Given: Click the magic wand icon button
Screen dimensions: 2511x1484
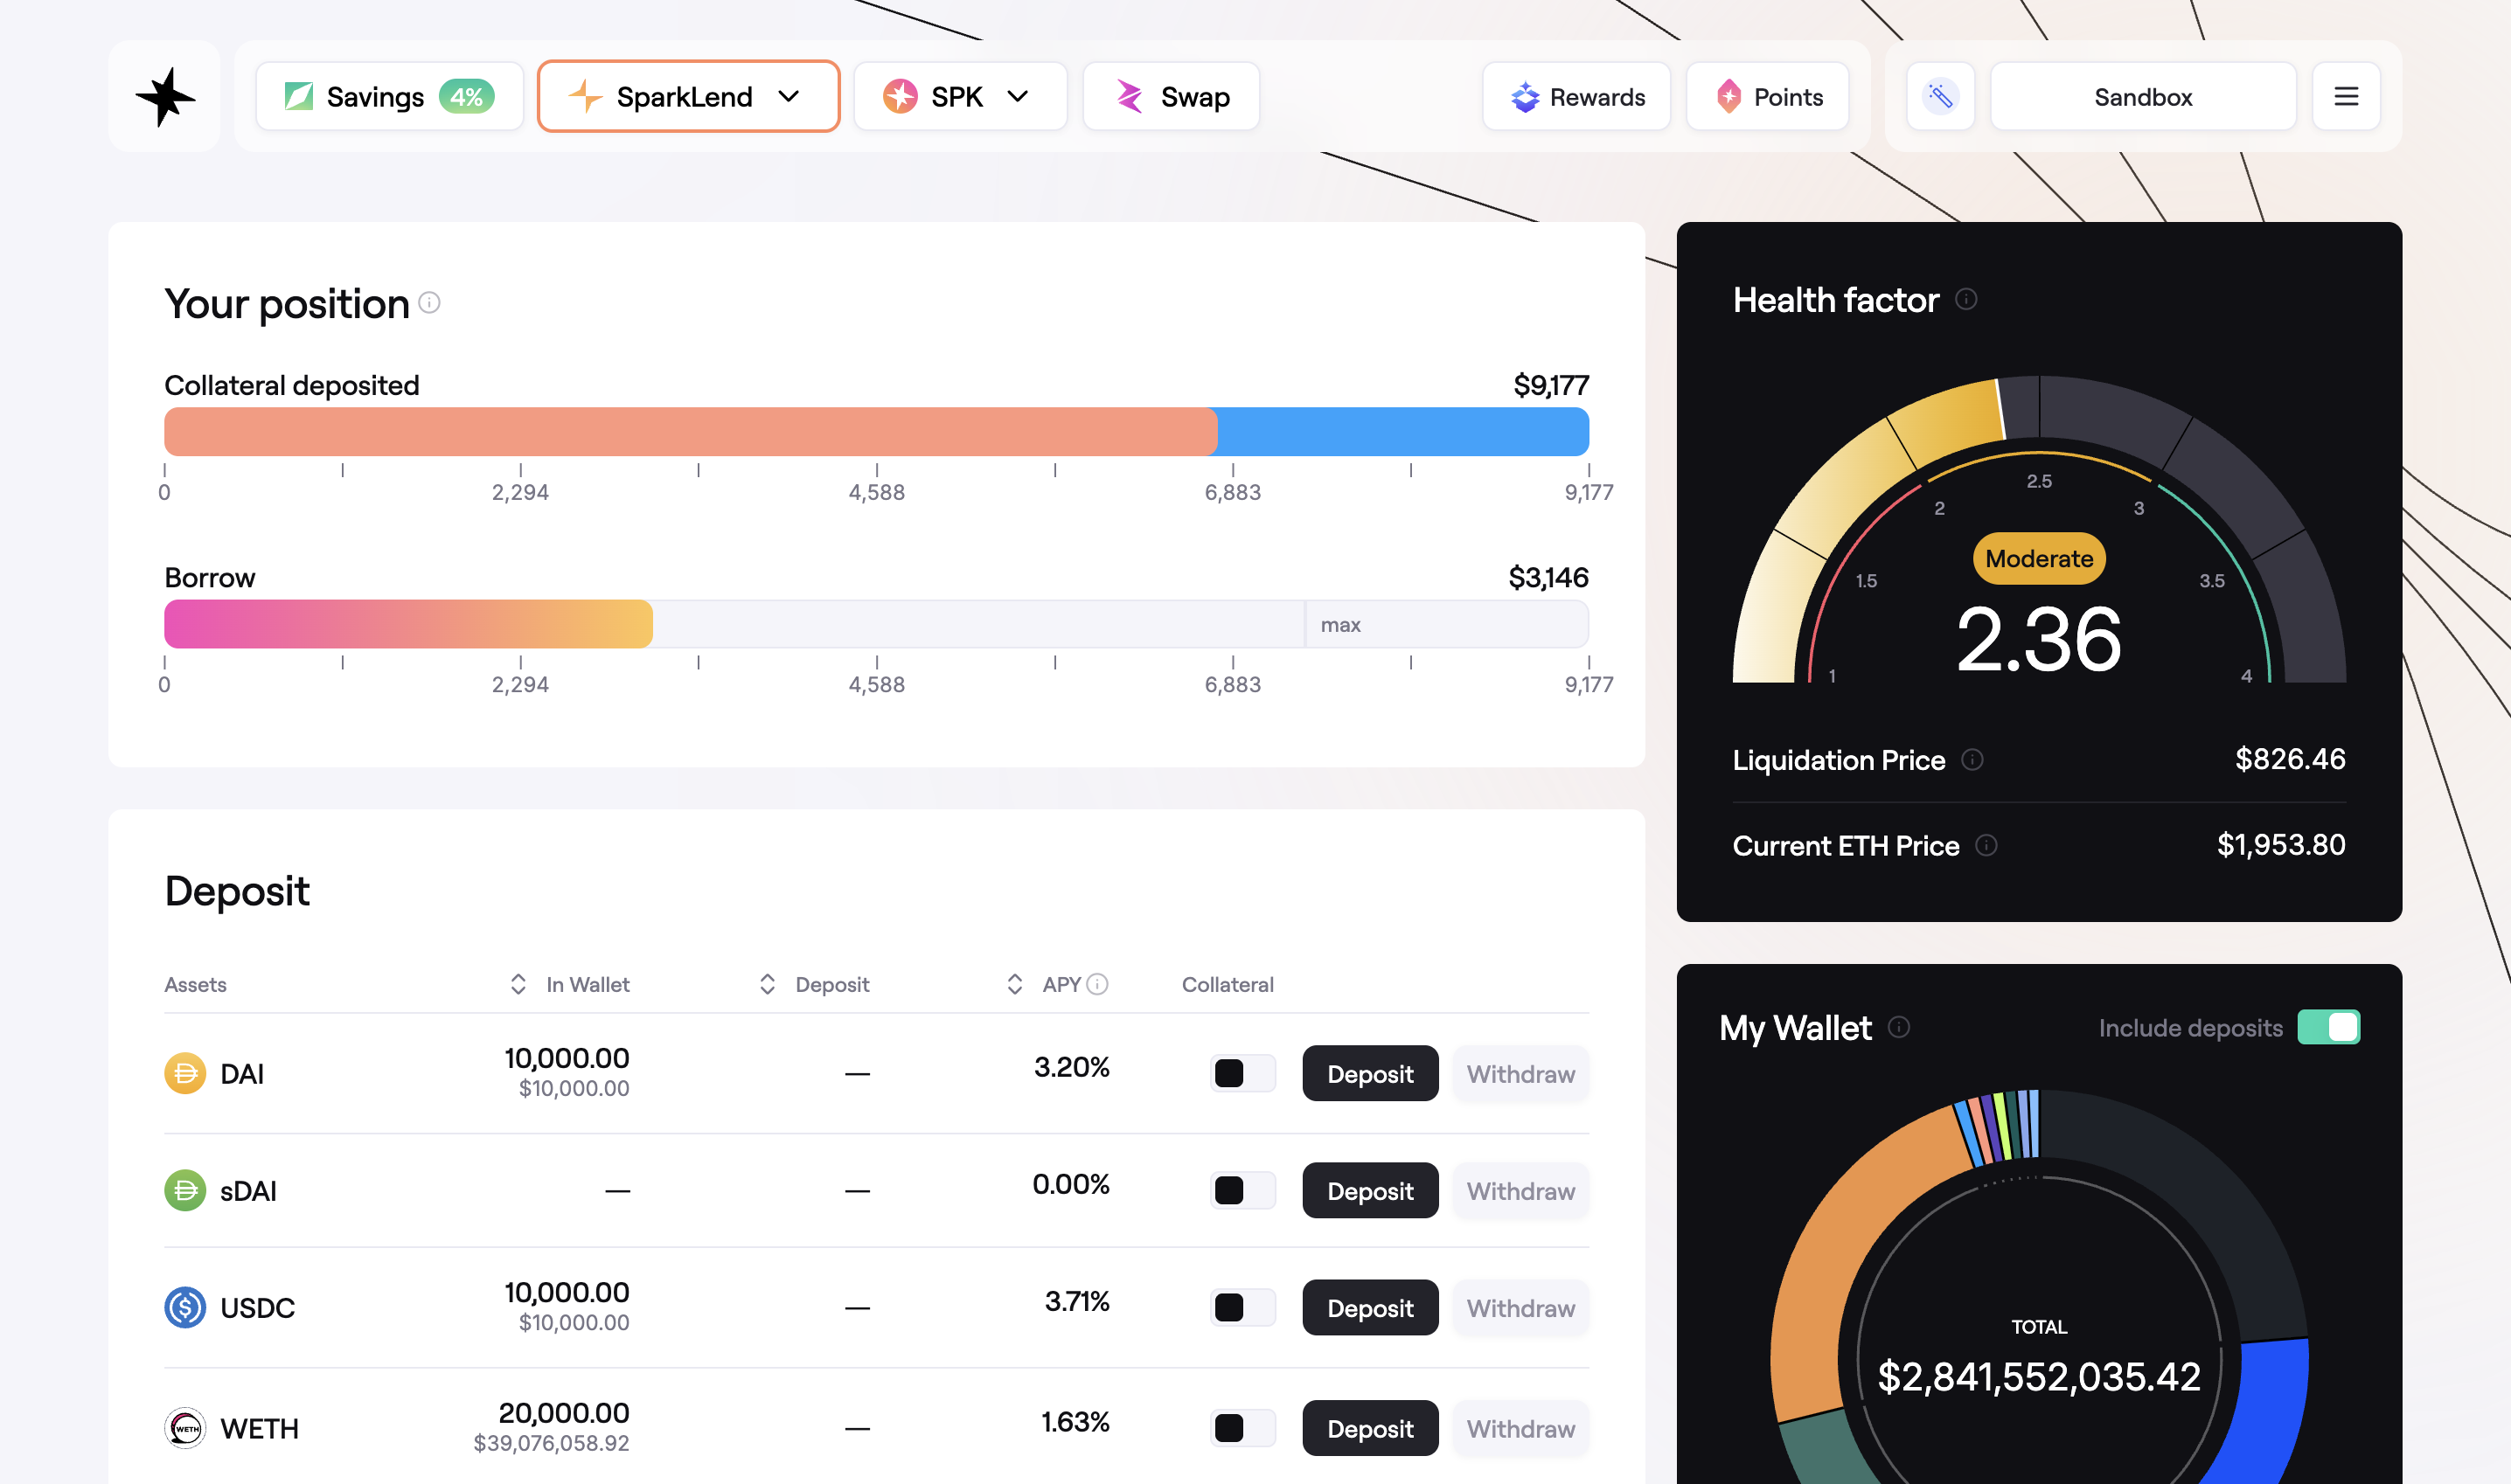Looking at the screenshot, I should (1940, 97).
